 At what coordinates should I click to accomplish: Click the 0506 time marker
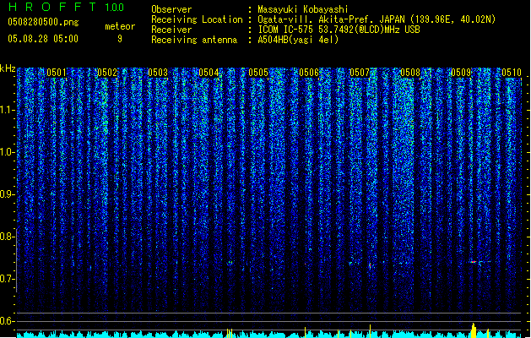click(309, 73)
